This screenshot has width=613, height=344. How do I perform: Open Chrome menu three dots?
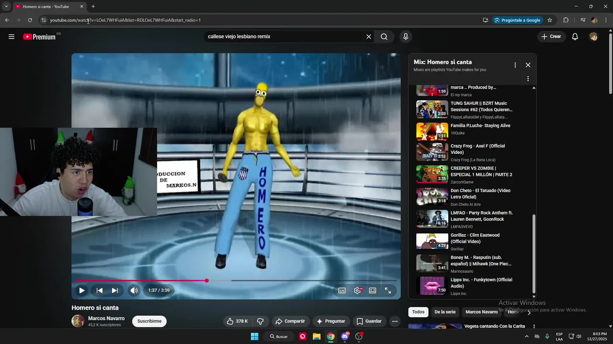[x=606, y=20]
